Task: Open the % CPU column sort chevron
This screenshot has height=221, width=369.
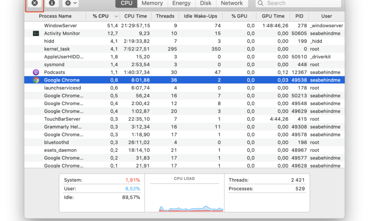Action: 116,16
